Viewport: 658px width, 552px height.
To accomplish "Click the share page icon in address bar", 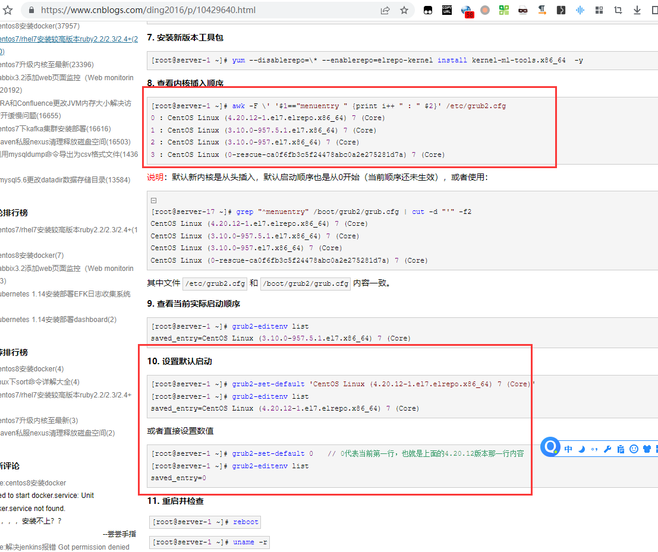I will pos(385,10).
